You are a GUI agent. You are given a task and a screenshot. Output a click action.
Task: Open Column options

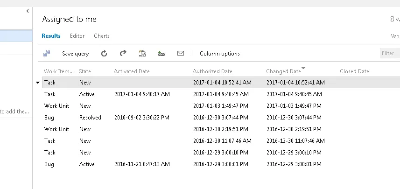coord(220,54)
